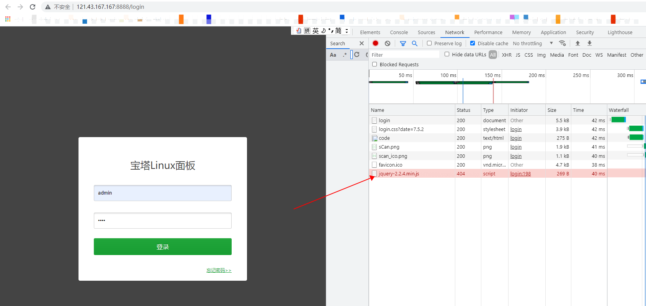Open login initiator link for login.css
Image resolution: width=646 pixels, height=306 pixels.
click(x=516, y=129)
